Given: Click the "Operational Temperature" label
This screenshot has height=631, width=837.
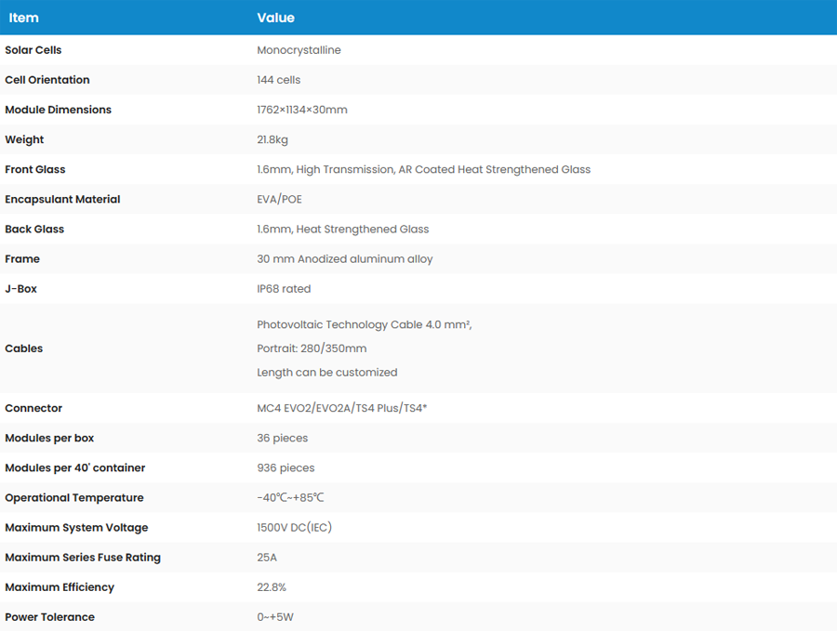Looking at the screenshot, I should pyautogui.click(x=74, y=497).
